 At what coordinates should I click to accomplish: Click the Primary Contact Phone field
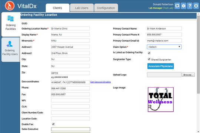164,34
